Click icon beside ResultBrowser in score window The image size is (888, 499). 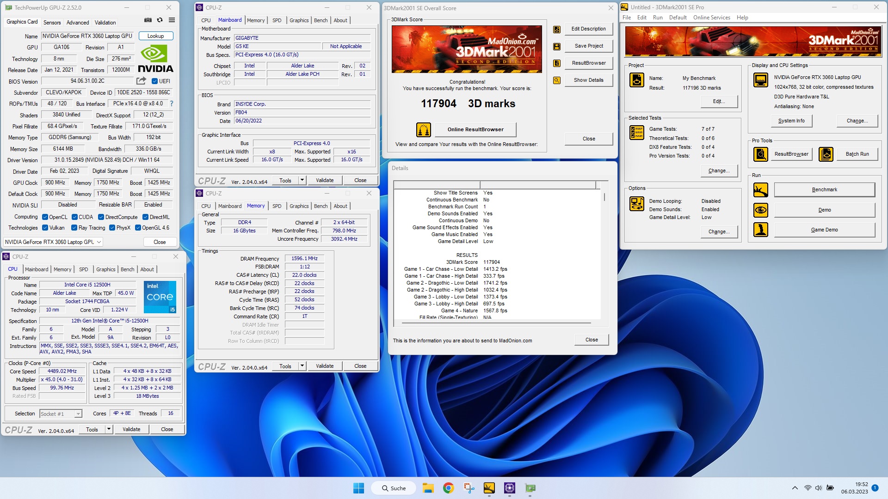557,63
